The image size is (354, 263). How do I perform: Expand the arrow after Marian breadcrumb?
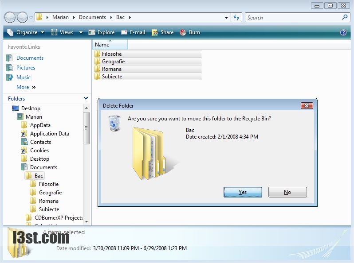coord(74,17)
